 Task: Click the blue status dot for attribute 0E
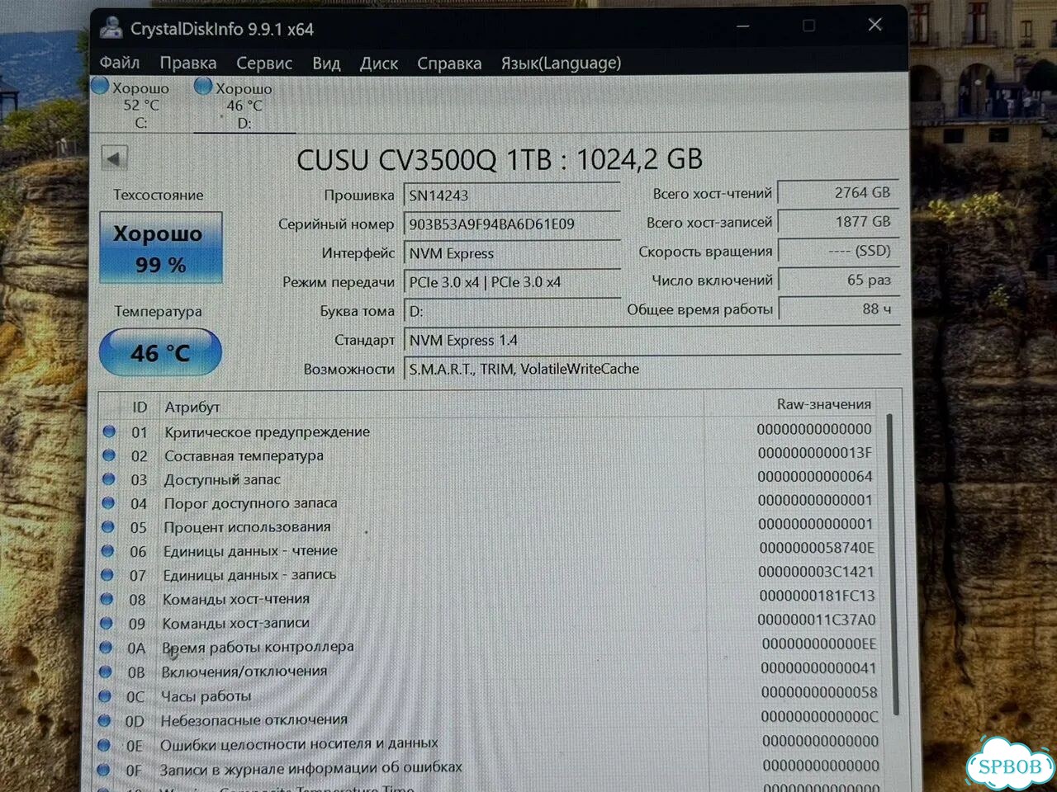coord(104,745)
